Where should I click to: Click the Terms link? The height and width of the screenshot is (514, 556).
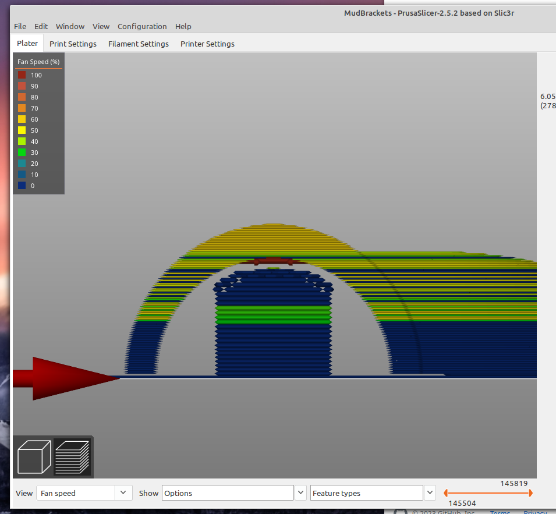point(500,512)
